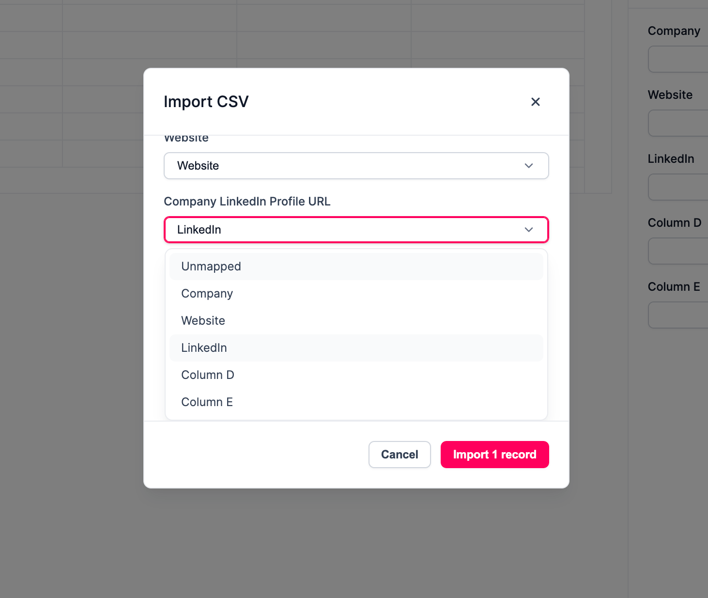Click the Column D input field
The width and height of the screenshot is (708, 598).
coord(678,251)
